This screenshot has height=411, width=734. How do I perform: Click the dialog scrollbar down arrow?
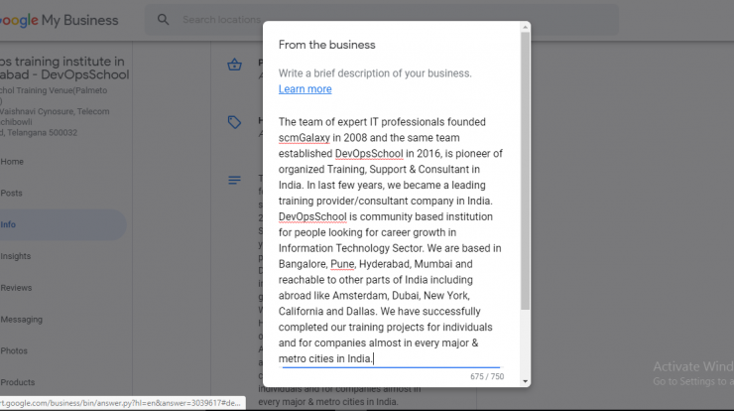coord(526,381)
